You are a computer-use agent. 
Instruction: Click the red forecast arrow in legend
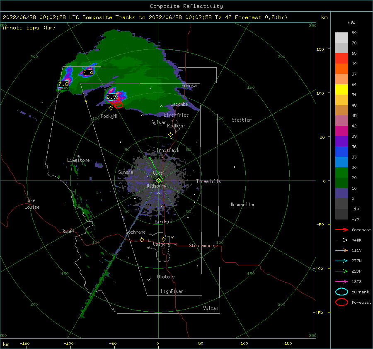pyautogui.click(x=342, y=229)
